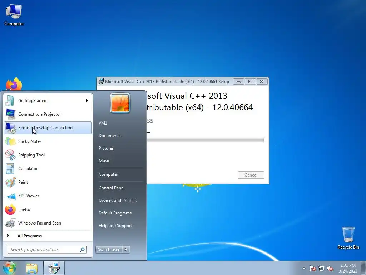Click the Snipping Tool label text
Viewport: 366px width, 275px height.
(x=31, y=155)
